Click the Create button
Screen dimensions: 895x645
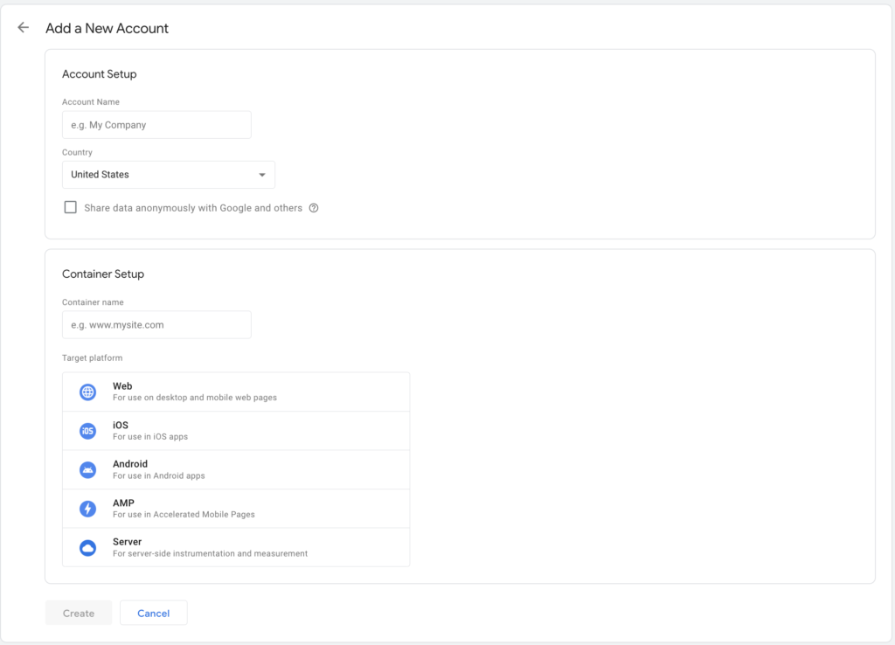(78, 613)
